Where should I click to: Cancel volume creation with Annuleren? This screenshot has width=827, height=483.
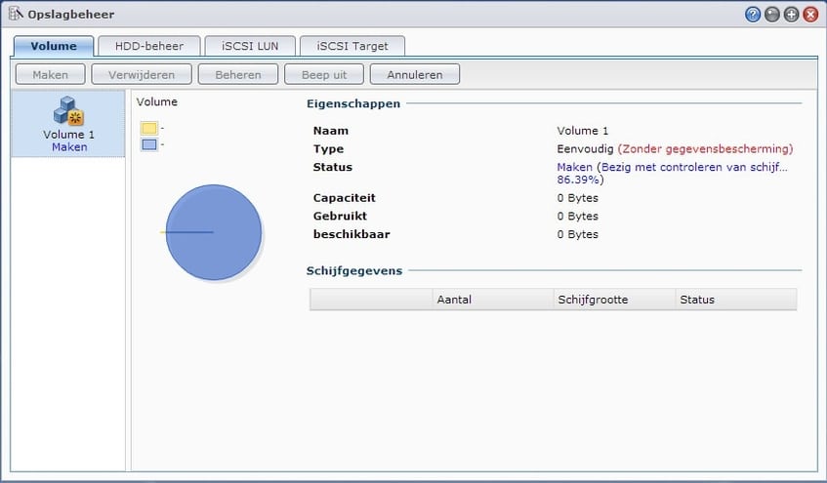pyautogui.click(x=414, y=74)
